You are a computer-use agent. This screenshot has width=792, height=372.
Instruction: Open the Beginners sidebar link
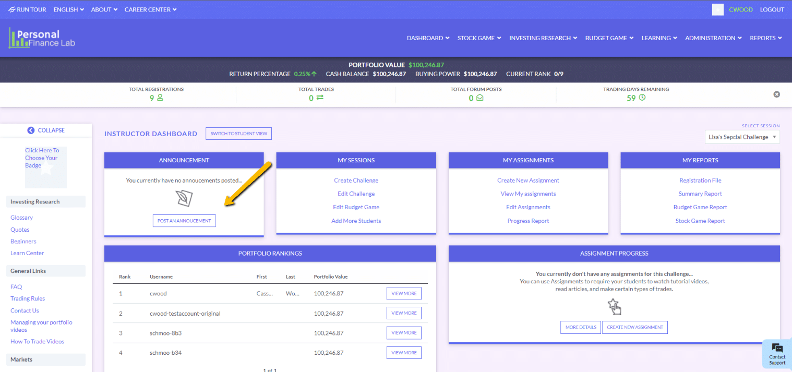tap(23, 242)
